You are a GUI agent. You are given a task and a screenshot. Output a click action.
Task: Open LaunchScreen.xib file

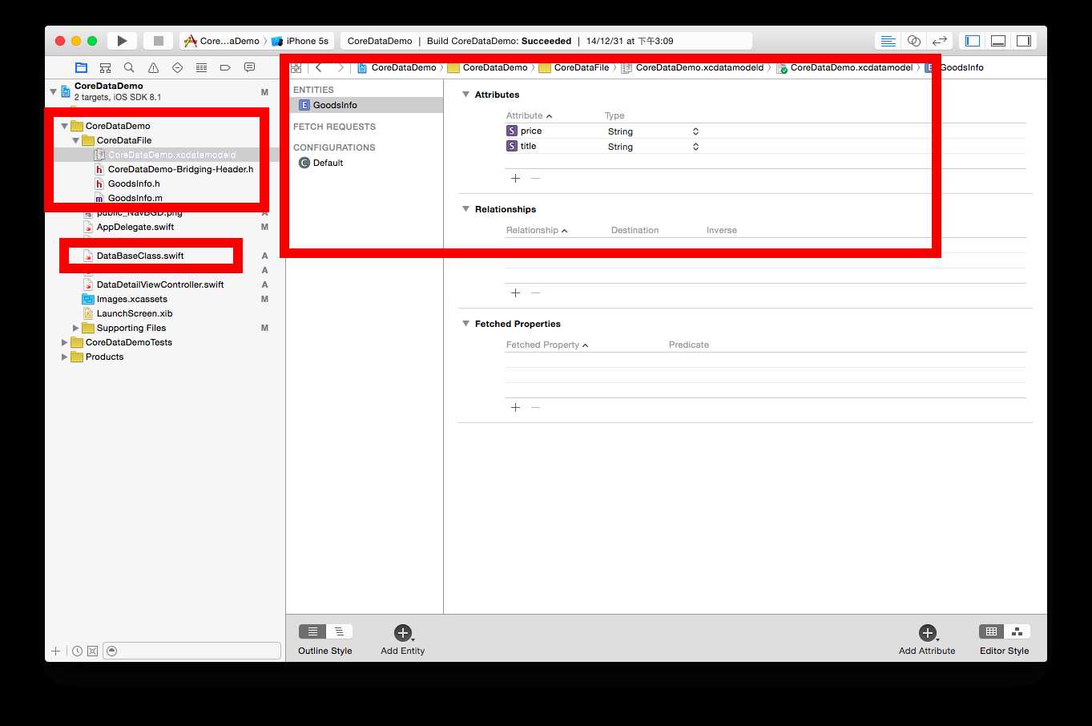(135, 313)
